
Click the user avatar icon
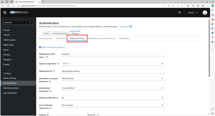pyautogui.click(x=205, y=12)
